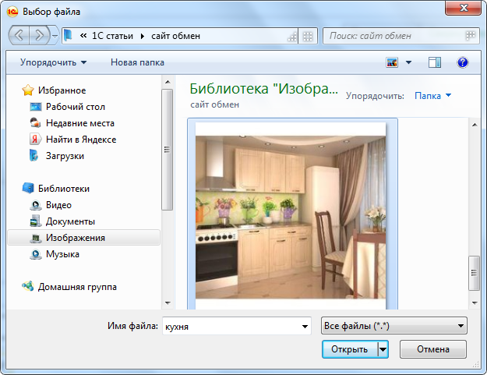Expand the Упорядочить toolbar menu
Screen dimensions: 487x375
53,62
